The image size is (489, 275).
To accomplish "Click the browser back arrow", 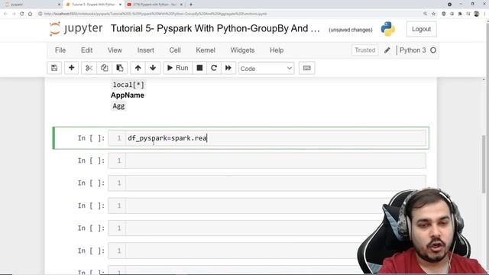I will click(x=5, y=14).
